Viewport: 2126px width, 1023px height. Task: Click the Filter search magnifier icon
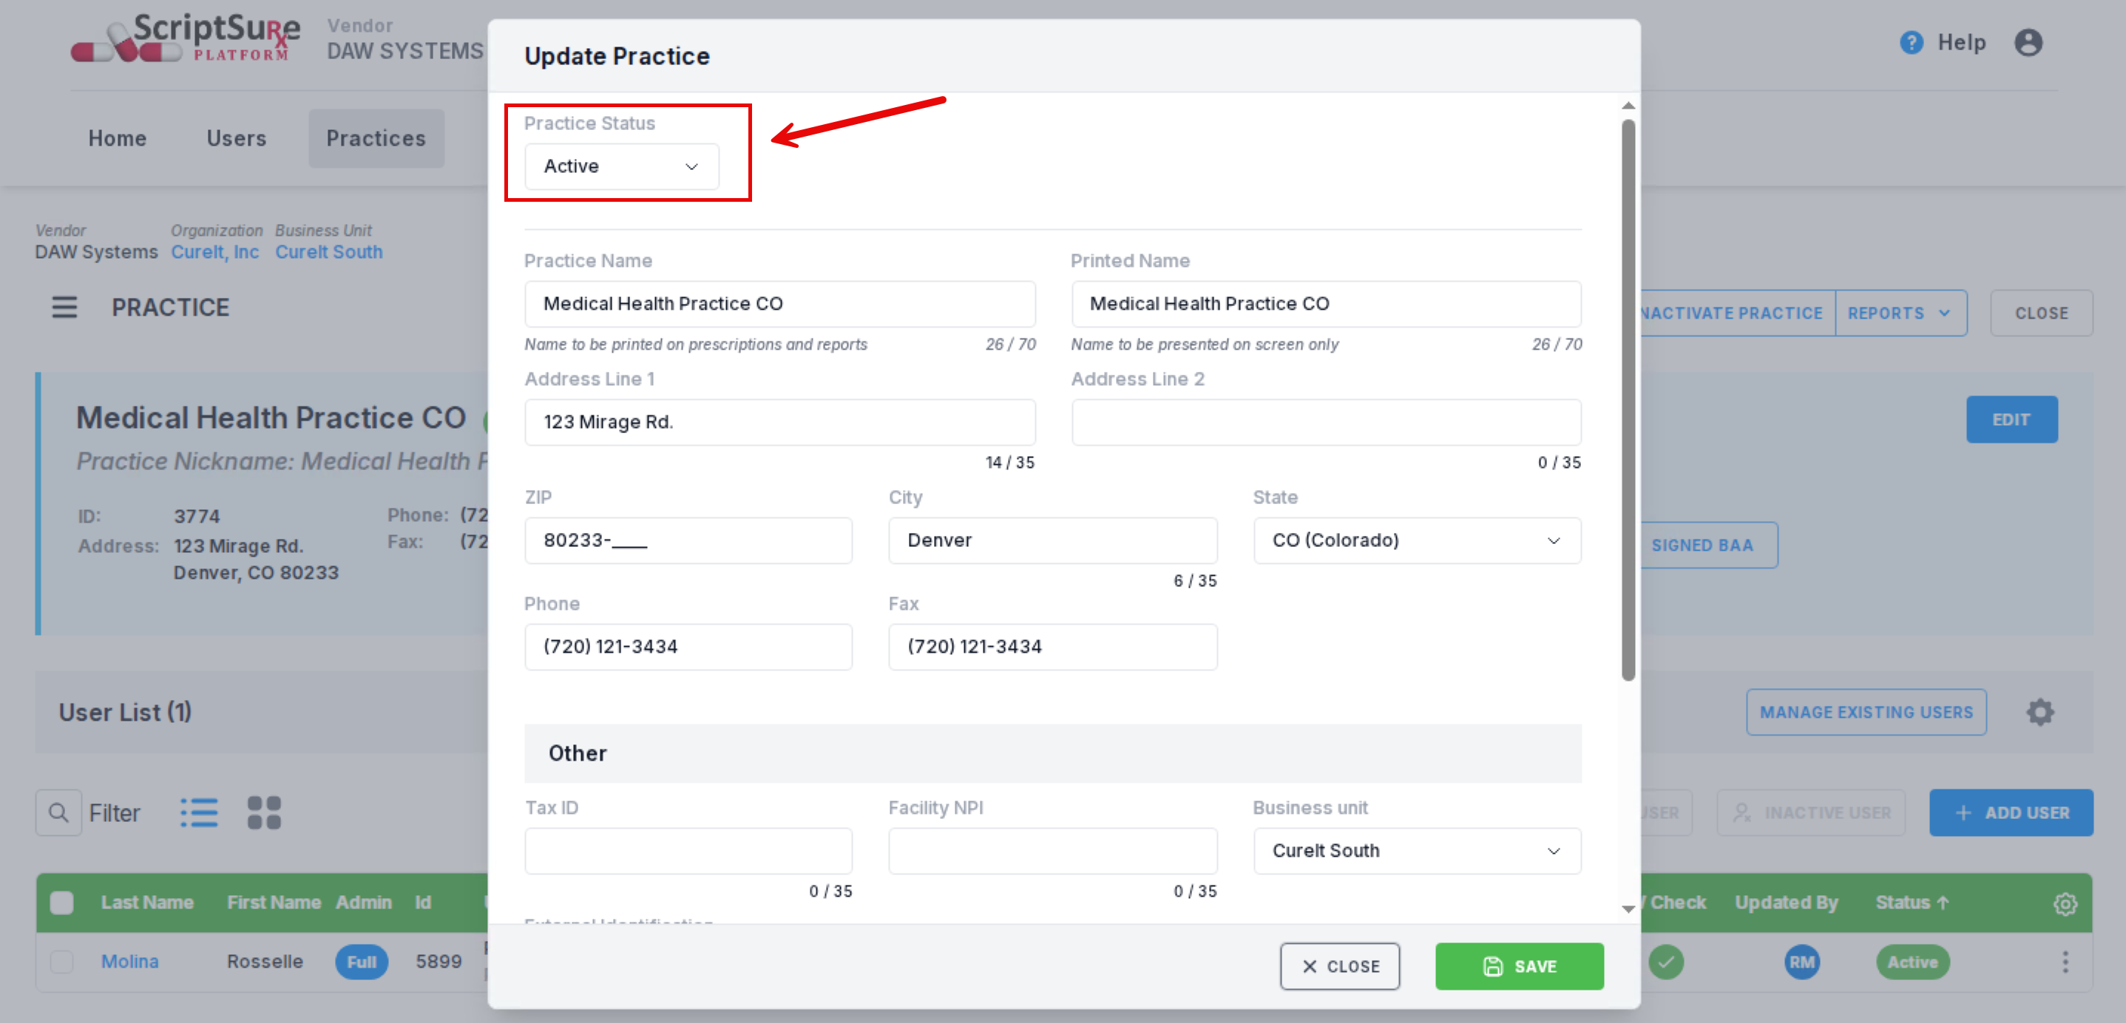pos(58,812)
